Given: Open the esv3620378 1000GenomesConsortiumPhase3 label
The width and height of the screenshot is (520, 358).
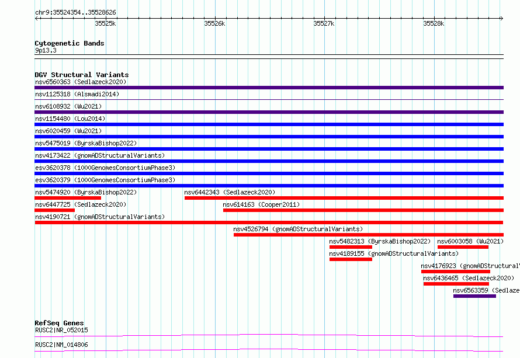Looking at the screenshot, I should pyautogui.click(x=105, y=168).
